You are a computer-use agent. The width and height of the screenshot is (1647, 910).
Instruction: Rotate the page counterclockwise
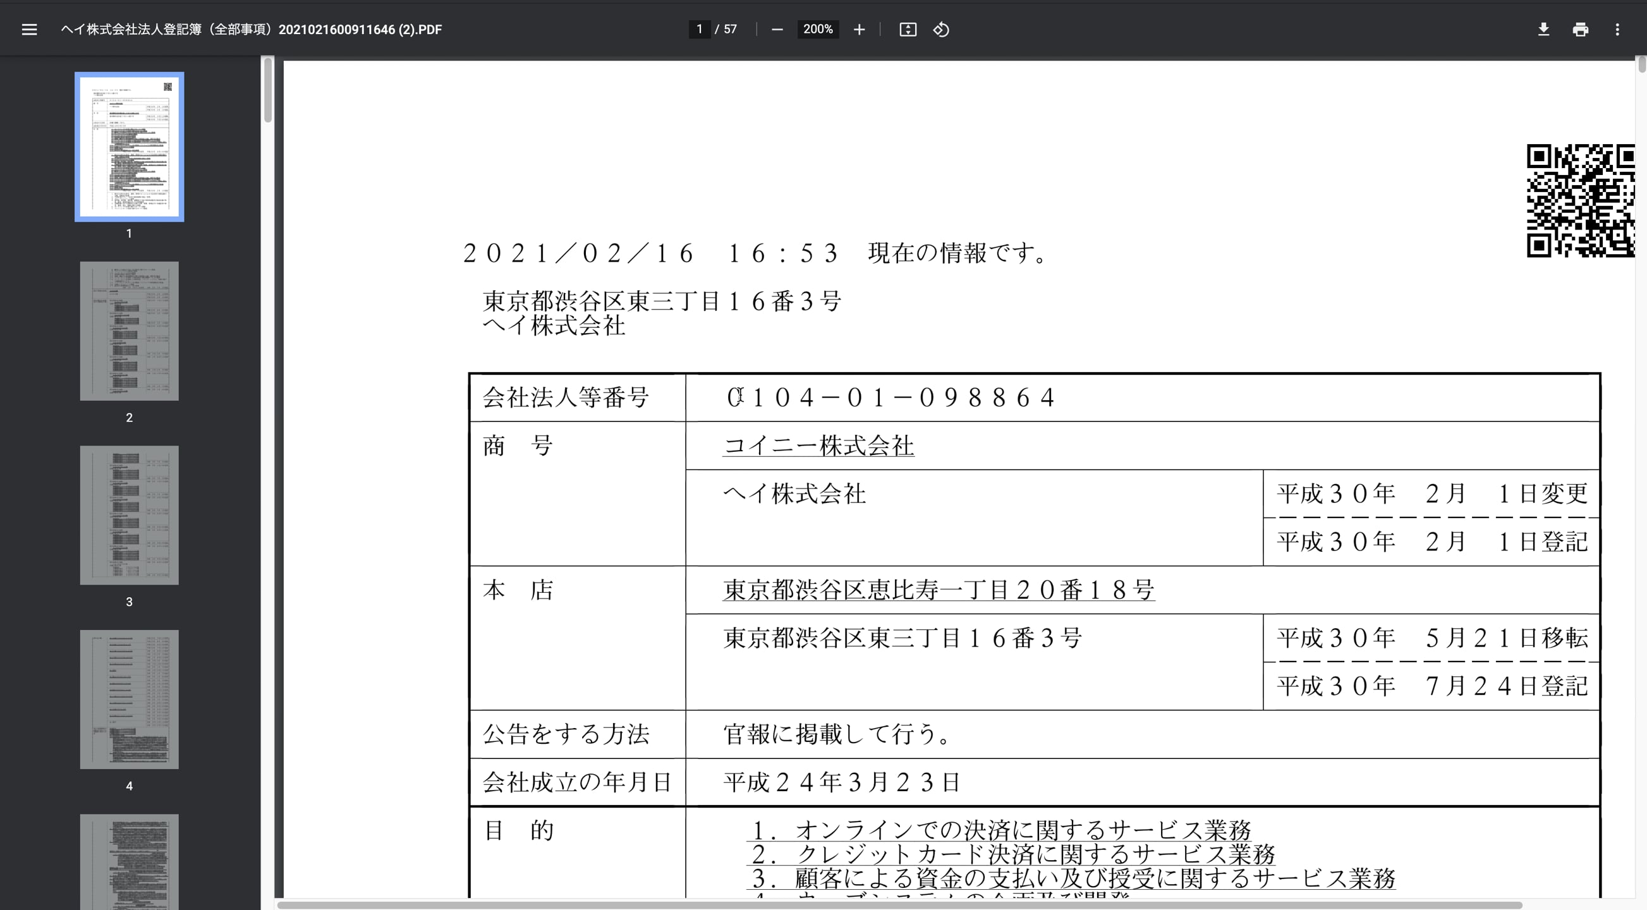941,30
